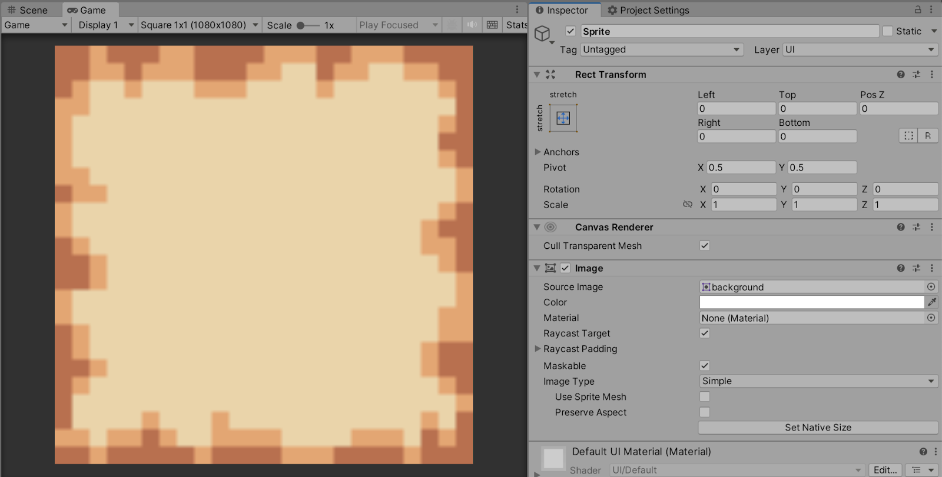The height and width of the screenshot is (477, 942).
Task: Collapse the Image component foldout
Action: point(537,268)
